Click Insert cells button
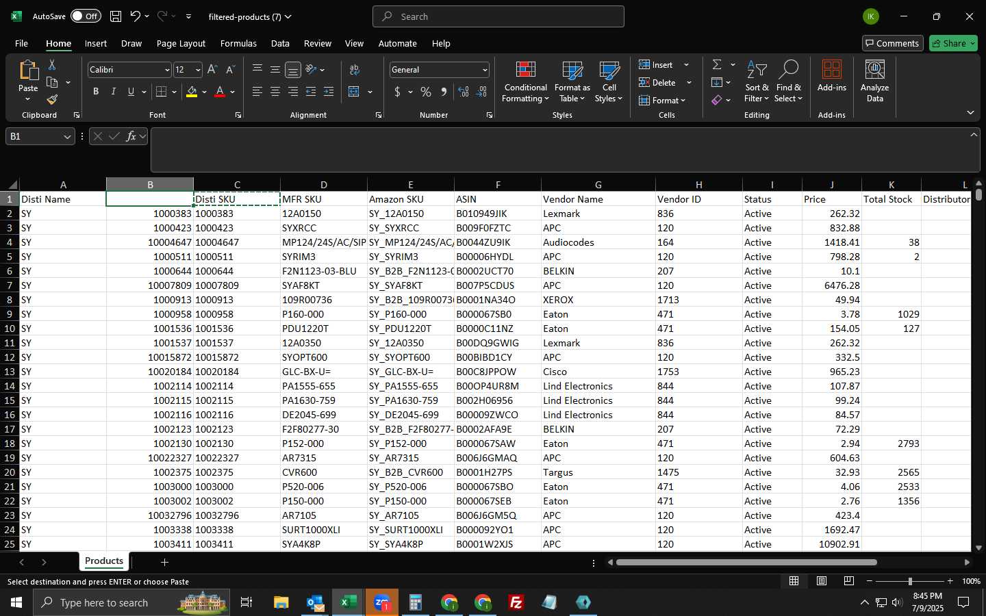This screenshot has width=986, height=616. pyautogui.click(x=656, y=64)
